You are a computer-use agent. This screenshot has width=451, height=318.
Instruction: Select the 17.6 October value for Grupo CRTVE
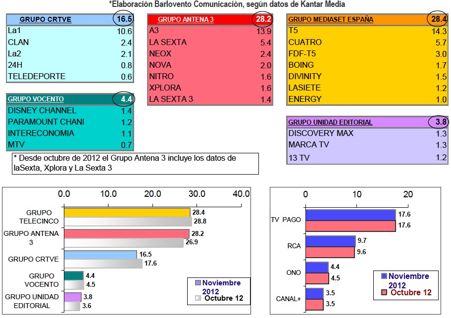point(150,264)
